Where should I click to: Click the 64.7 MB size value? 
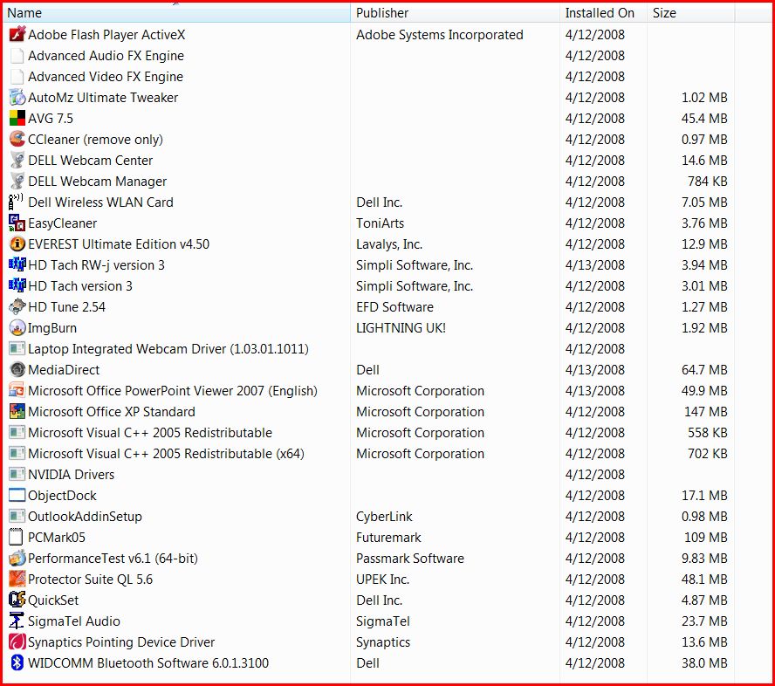(x=704, y=370)
